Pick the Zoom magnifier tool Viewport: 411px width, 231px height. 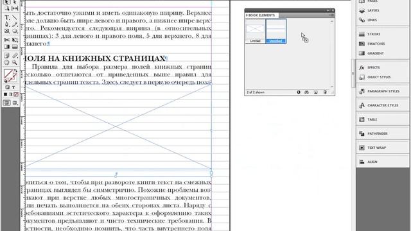(15, 62)
